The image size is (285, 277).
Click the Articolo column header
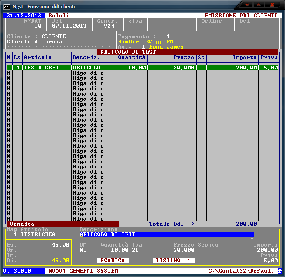point(38,57)
